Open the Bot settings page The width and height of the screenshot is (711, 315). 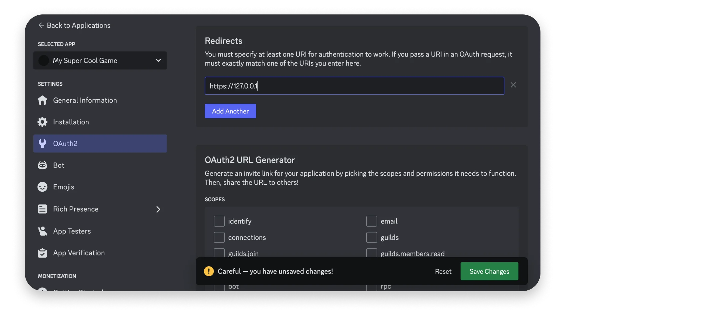click(x=100, y=165)
